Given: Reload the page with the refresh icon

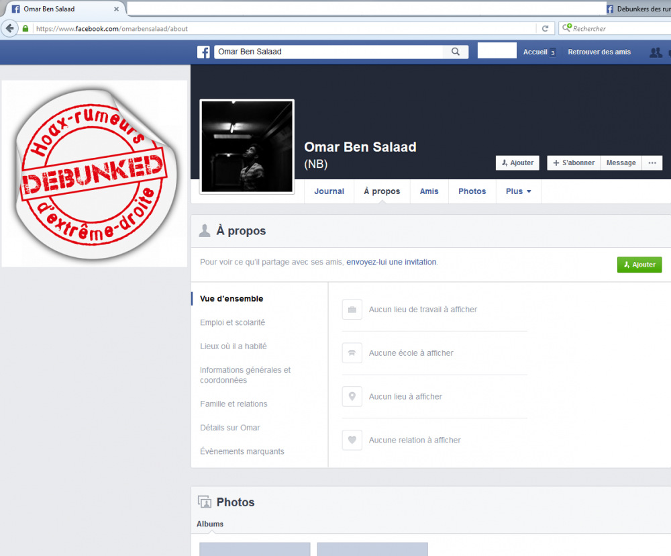Looking at the screenshot, I should click(x=545, y=29).
